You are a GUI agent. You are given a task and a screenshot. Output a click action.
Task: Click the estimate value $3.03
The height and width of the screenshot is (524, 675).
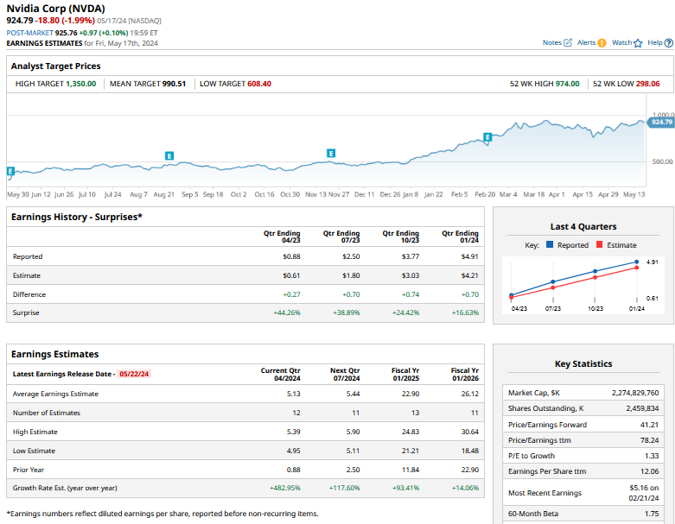[x=411, y=275]
